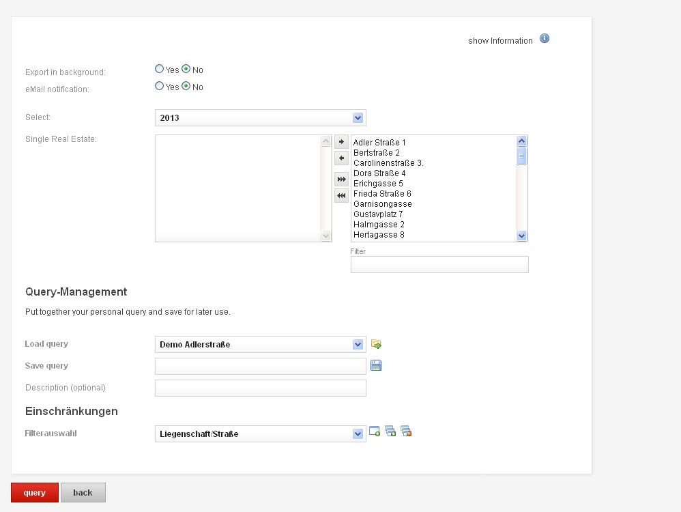
Task: Click the red remove filters icon
Action: click(x=406, y=431)
